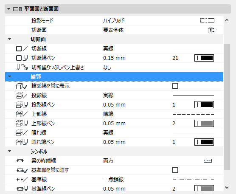Viewport: 236px width, 194px height.
Task: Collapse the シンボル group
Action: [x=10, y=151]
